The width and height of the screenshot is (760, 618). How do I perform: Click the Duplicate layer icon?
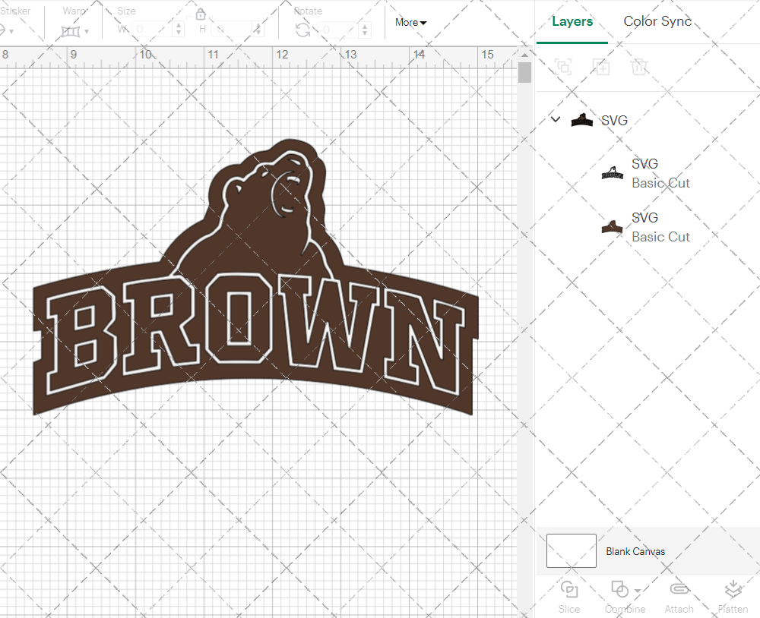[601, 67]
